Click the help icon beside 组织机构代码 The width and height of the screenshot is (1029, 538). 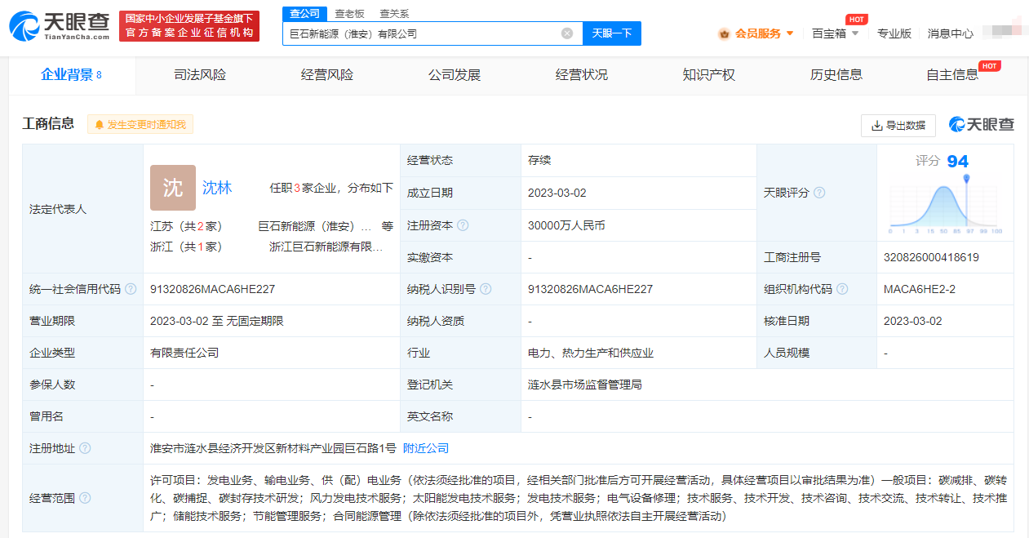[842, 289]
